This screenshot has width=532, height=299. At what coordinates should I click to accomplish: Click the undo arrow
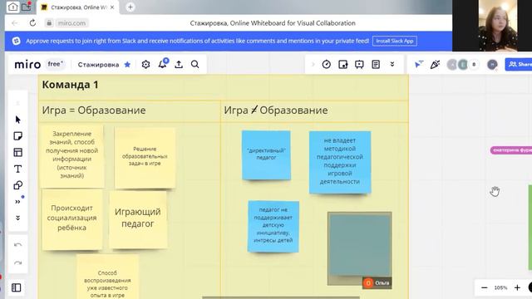point(18,245)
